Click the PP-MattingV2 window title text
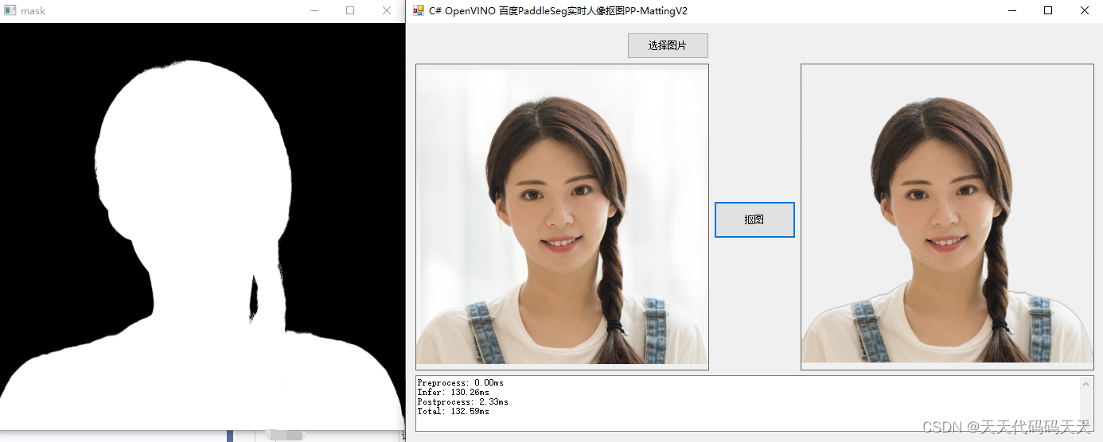The image size is (1103, 442). [x=558, y=11]
